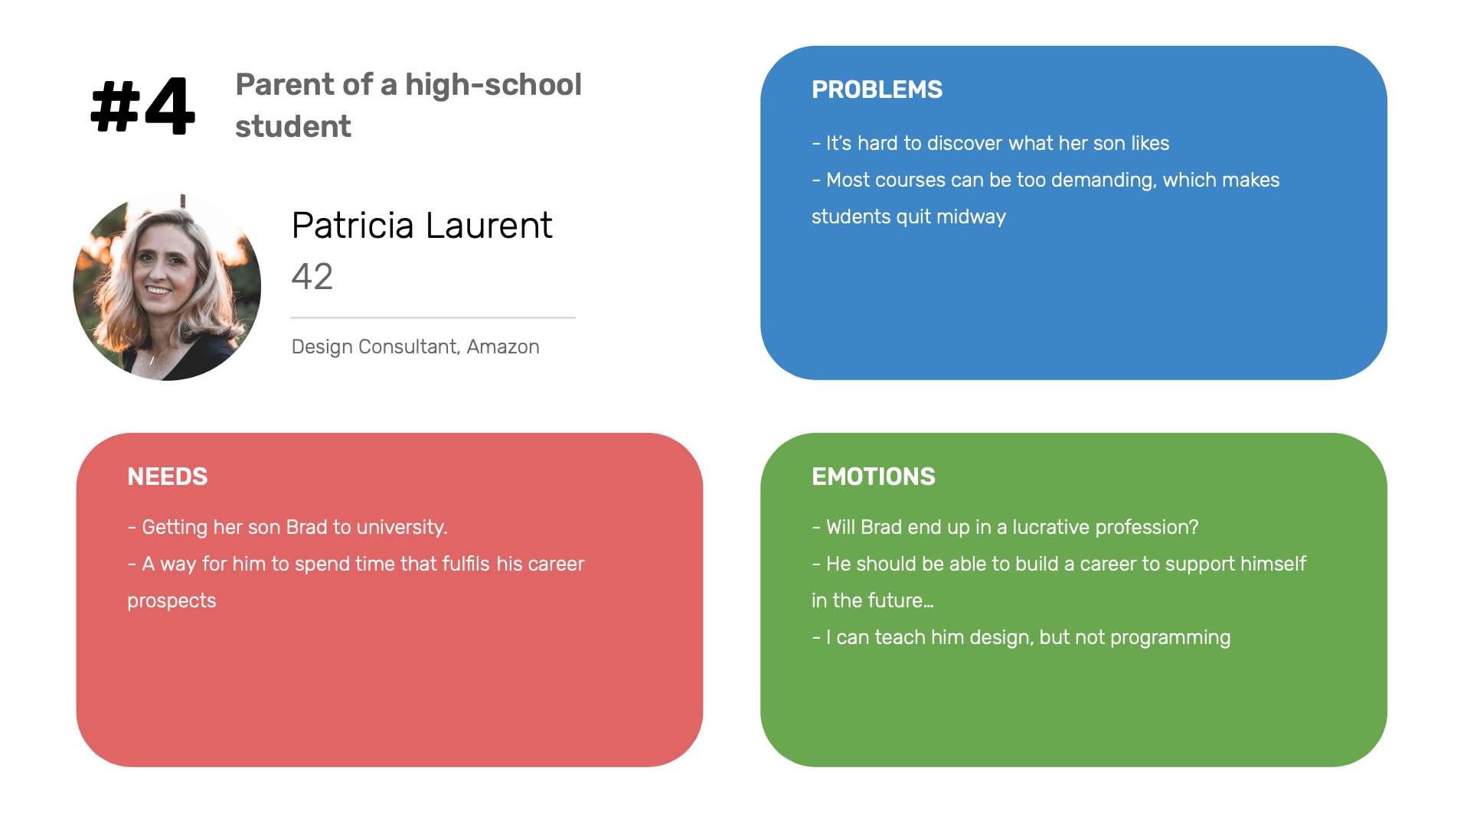Click the empty area of the green card
The image size is (1467, 823).
pos(1072,711)
